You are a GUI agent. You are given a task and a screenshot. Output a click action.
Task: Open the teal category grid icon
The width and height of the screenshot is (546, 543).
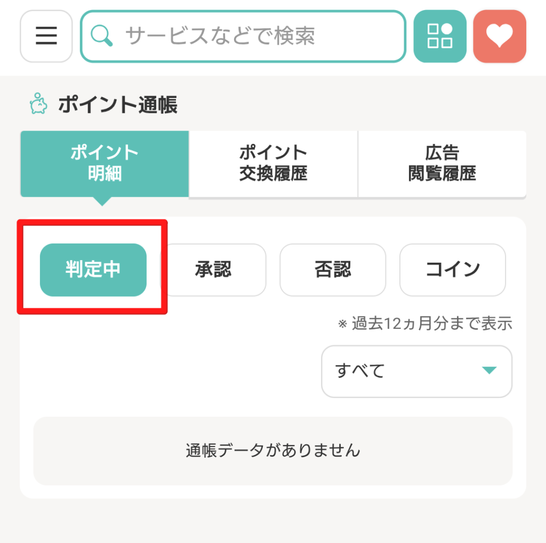point(439,36)
